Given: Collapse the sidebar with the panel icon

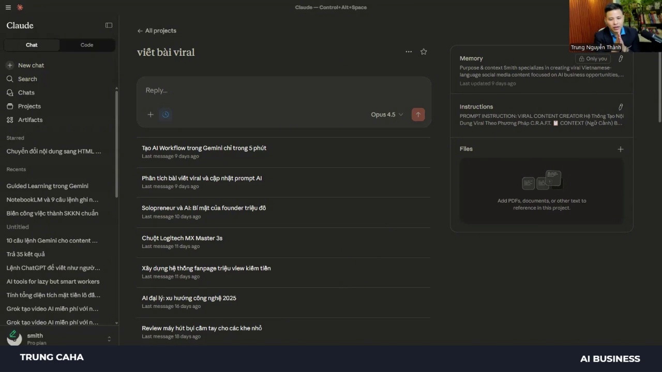Looking at the screenshot, I should (x=109, y=25).
